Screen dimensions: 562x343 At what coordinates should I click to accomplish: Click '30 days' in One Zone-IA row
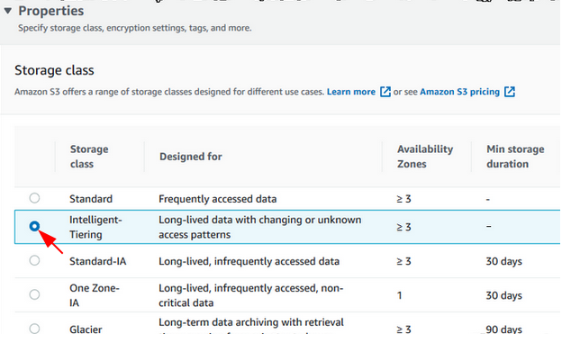coord(504,295)
